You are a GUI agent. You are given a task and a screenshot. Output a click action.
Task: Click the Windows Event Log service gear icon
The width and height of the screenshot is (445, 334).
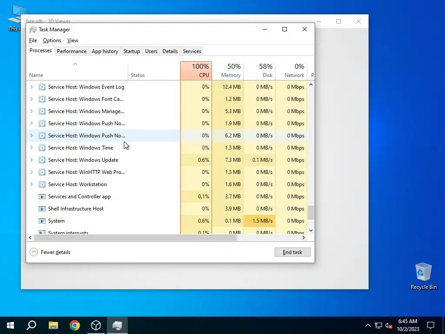42,87
